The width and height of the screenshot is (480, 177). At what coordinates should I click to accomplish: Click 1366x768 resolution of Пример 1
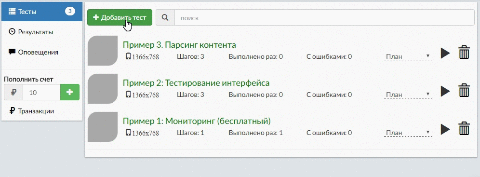tap(142, 133)
